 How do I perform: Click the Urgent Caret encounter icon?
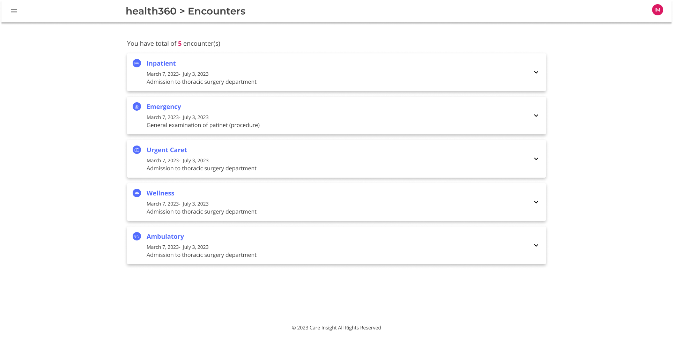137,150
